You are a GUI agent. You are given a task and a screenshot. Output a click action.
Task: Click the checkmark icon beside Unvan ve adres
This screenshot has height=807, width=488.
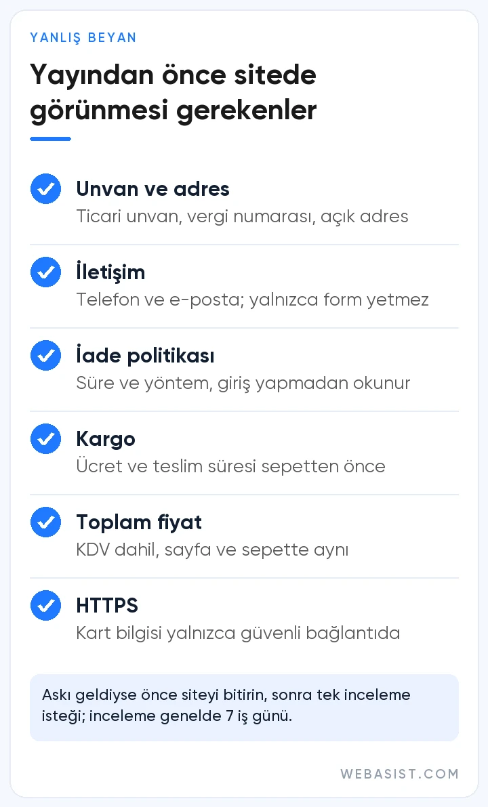[46, 189]
